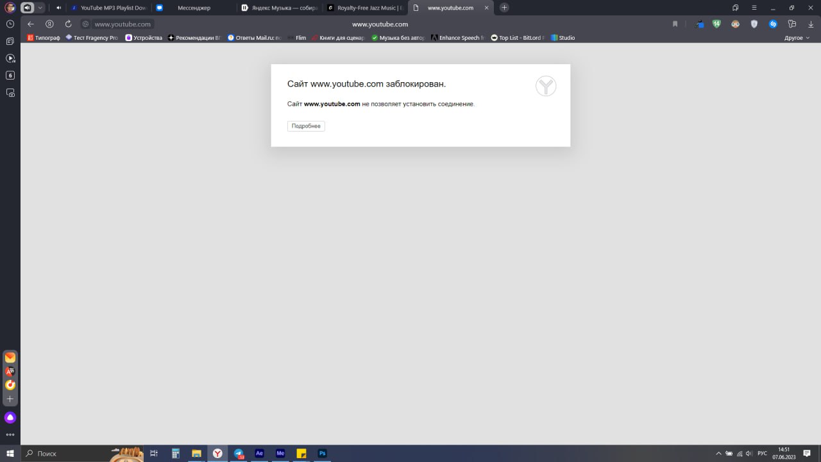Screen dimensions: 821x462
Task: Mute the tab audio speaker button
Action: [28, 8]
